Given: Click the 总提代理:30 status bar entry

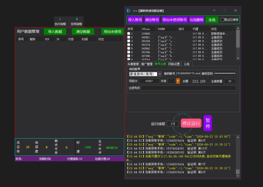Looking at the screenshot, I should click(x=102, y=159).
